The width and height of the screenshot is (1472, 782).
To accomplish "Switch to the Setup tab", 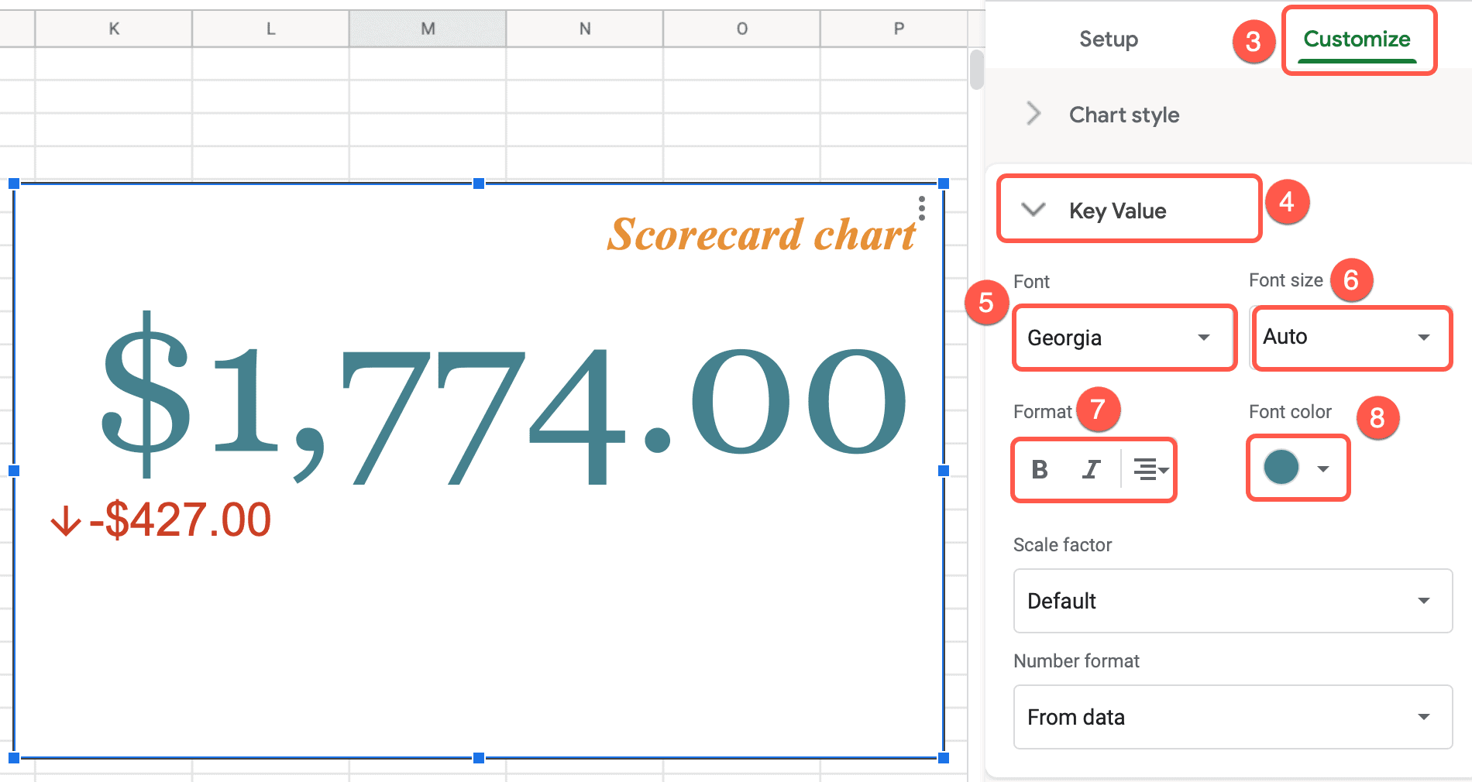I will click(1108, 39).
